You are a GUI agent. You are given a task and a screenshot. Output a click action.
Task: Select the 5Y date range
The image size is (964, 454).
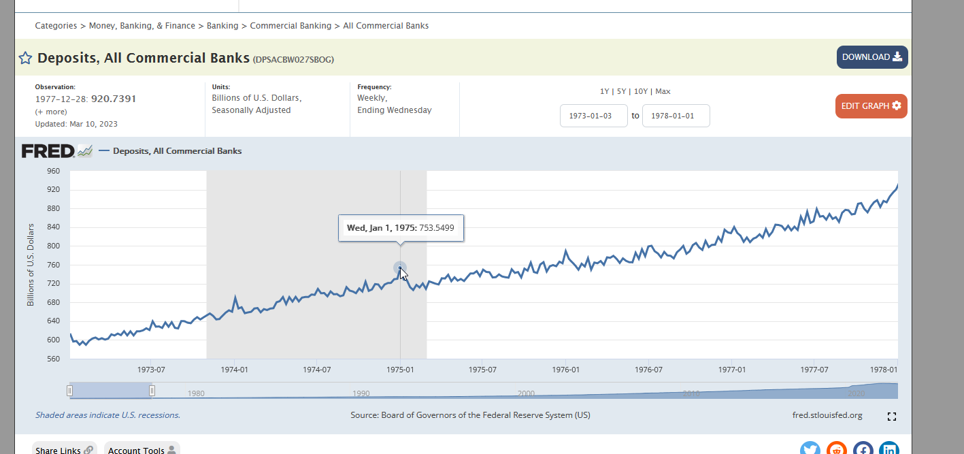[x=621, y=91]
